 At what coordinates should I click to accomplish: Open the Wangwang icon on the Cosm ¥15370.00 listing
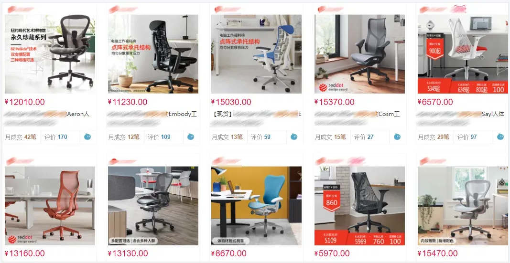point(397,137)
